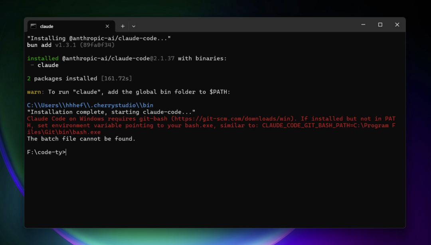Click the green "installed" word
The image size is (431, 245).
[43, 58]
